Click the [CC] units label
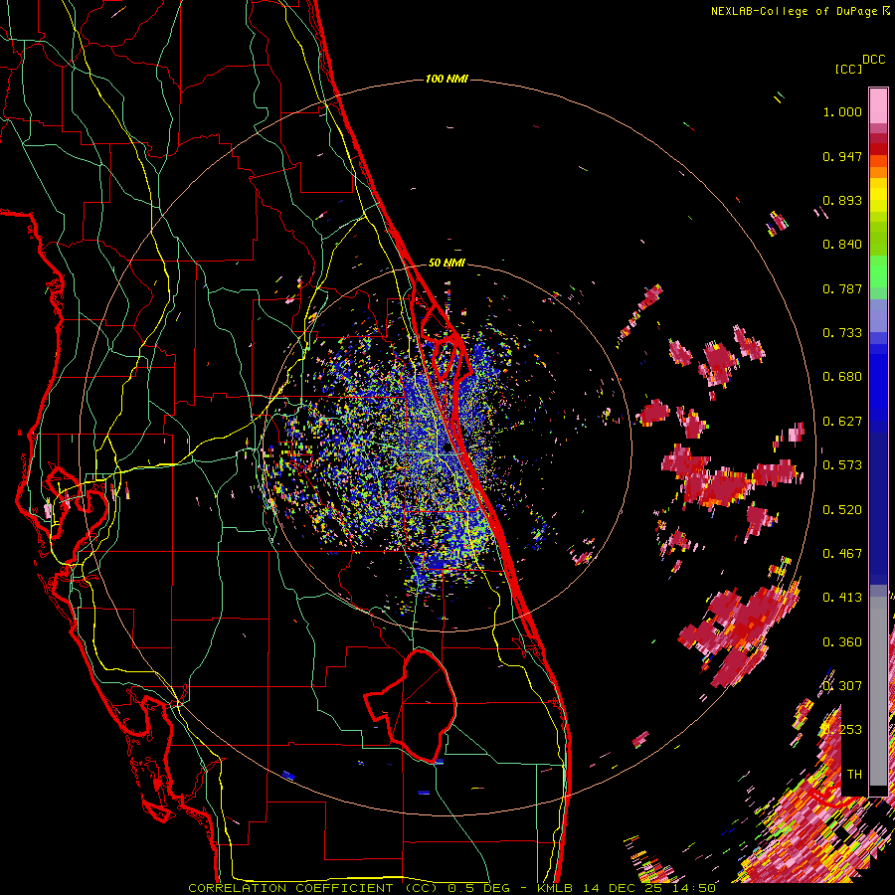 pos(848,69)
